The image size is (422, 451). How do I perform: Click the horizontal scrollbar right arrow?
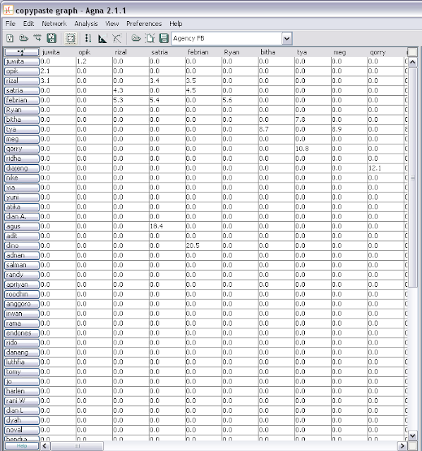402,446
